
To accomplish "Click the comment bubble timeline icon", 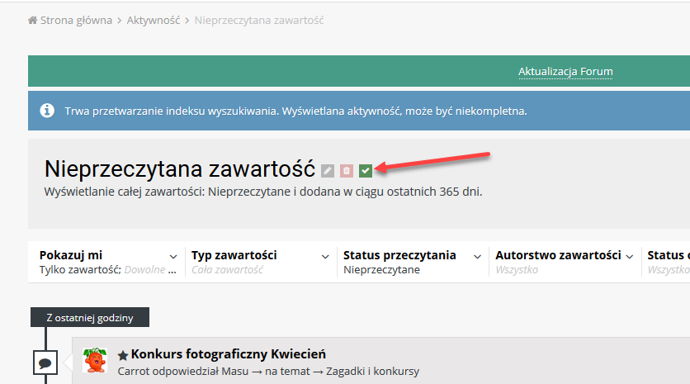I will click(45, 363).
